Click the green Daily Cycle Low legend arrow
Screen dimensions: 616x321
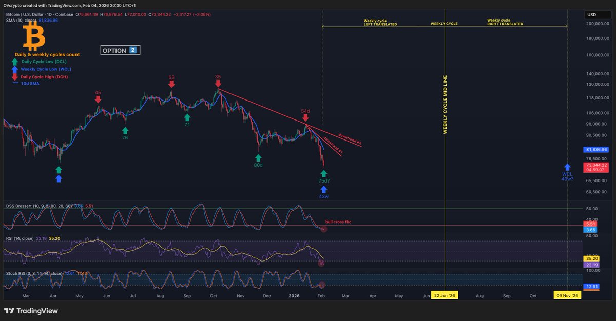pyautogui.click(x=15, y=62)
